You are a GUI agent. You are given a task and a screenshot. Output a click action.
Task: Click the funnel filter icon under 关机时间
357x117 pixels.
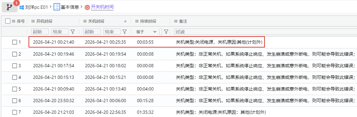coord(125,32)
